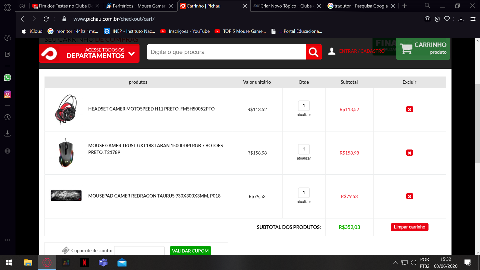The image size is (480, 270).
Task: Open Instagram in the sidebar
Action: [7, 94]
